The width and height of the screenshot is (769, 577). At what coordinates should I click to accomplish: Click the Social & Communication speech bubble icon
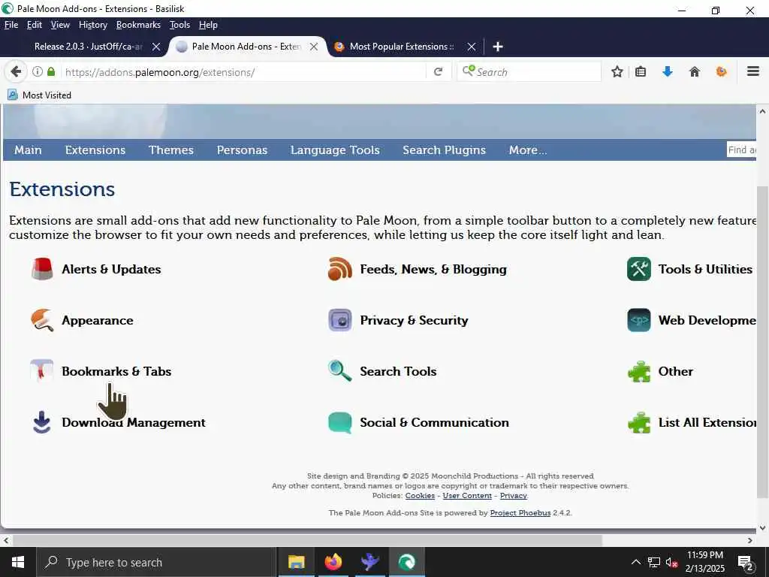coord(340,422)
